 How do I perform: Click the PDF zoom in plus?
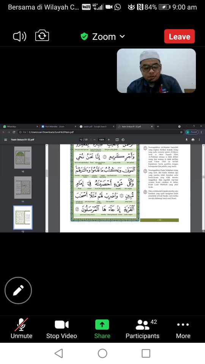coord(109,140)
